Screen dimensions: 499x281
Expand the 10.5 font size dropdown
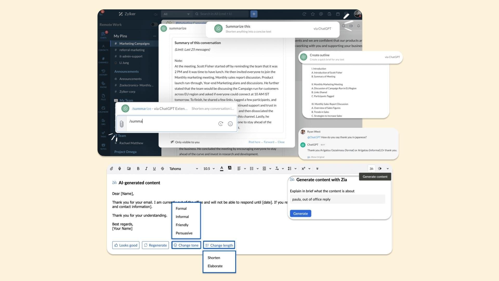coord(209,169)
